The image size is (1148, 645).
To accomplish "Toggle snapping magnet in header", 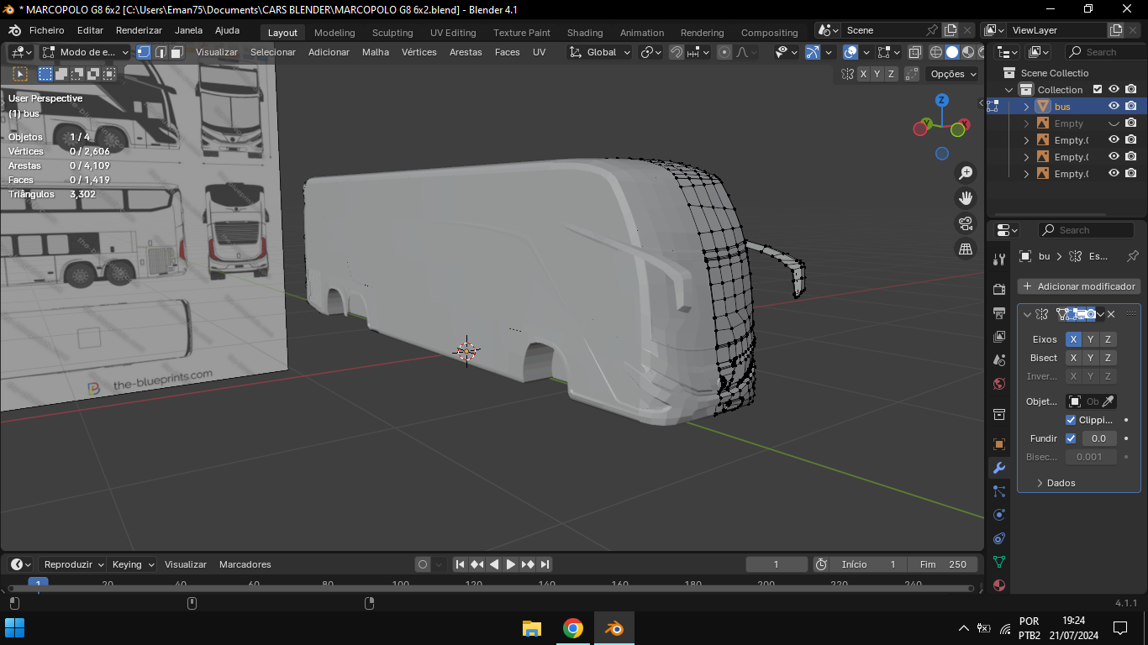I will point(677,52).
